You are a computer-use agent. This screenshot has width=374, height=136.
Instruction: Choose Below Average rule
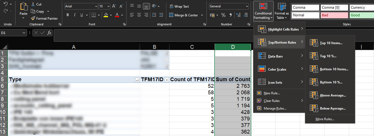(330, 108)
